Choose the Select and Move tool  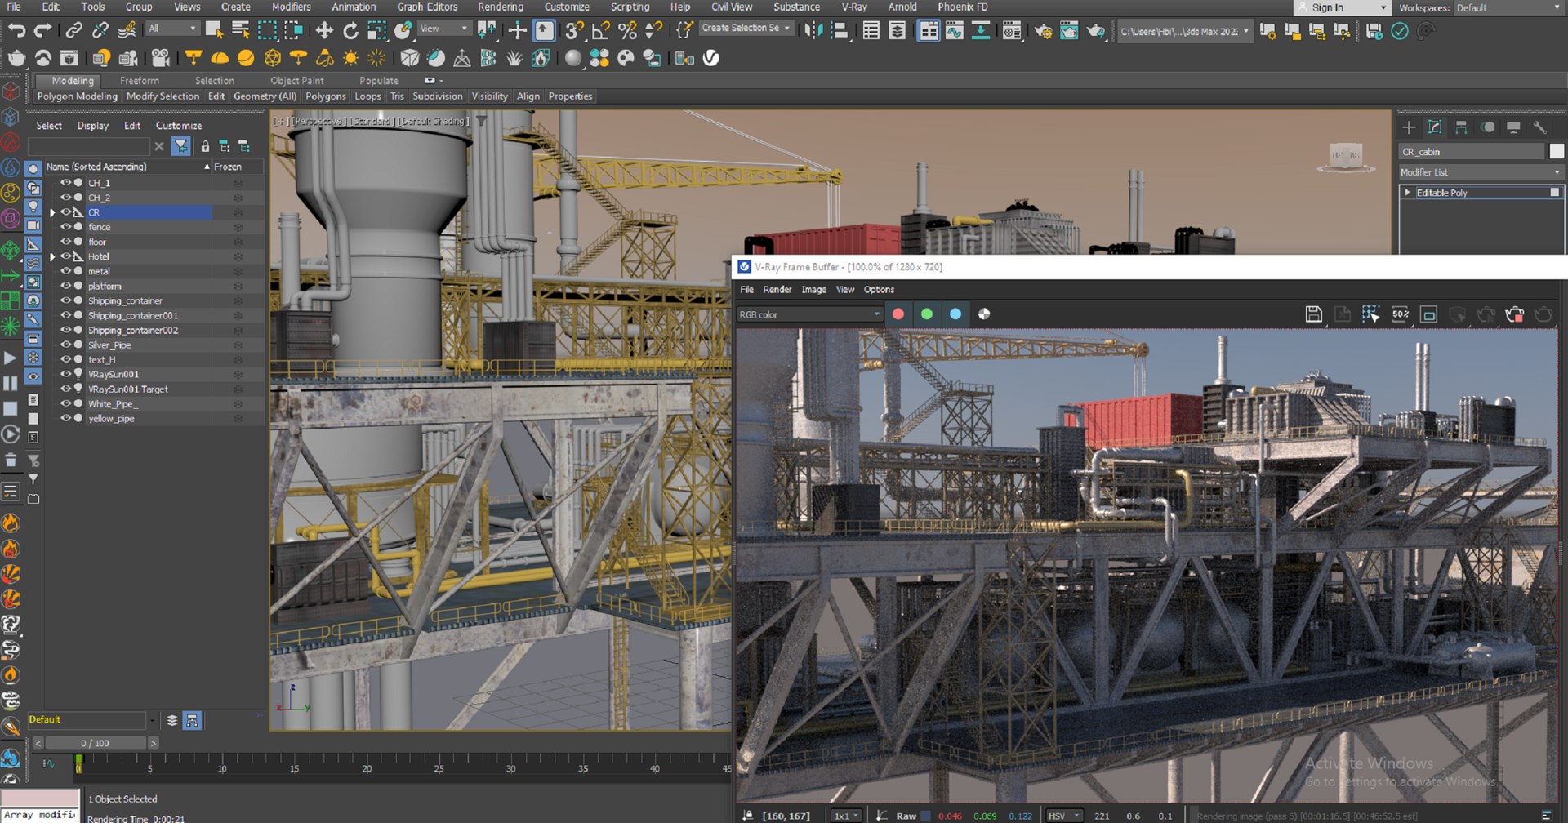click(x=324, y=31)
